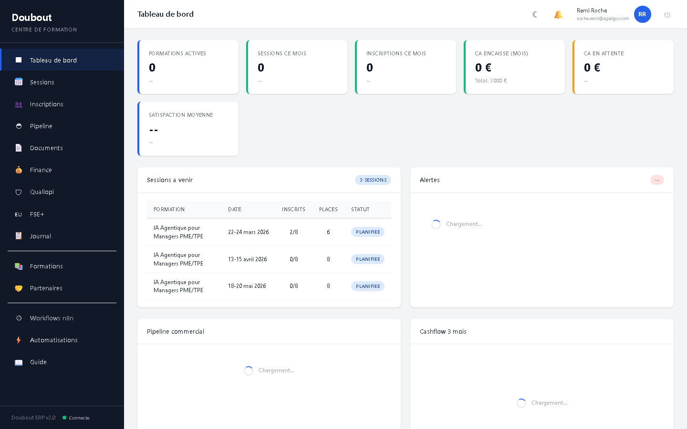Open the Partenaires handshake entry

click(x=46, y=288)
